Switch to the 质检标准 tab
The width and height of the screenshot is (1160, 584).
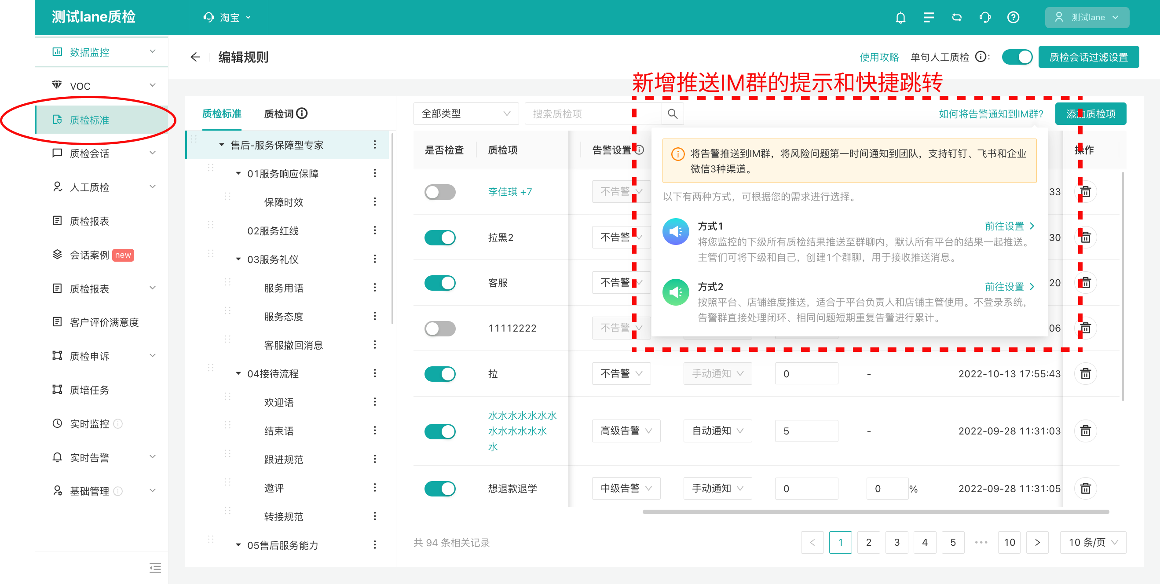click(x=222, y=113)
